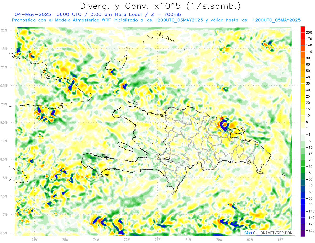Click the colorbar value "-140"
Image resolution: width=315 pixels, height=243 pixels.
[310, 218]
